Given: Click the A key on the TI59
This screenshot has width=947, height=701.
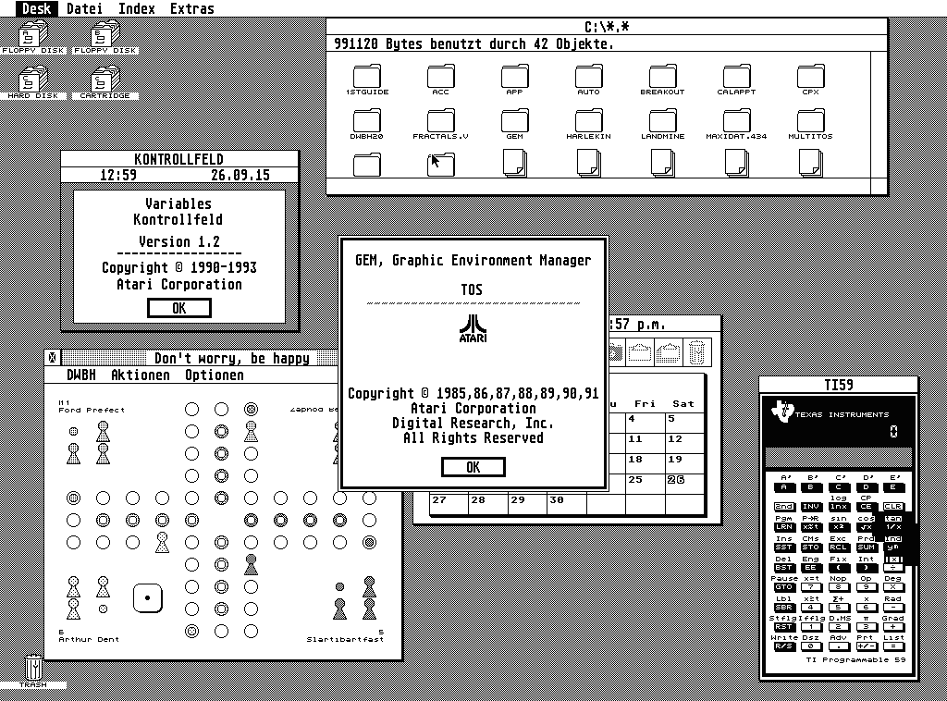Looking at the screenshot, I should (784, 487).
